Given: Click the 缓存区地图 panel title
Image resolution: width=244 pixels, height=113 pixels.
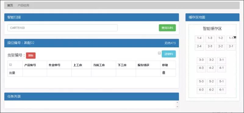Looking at the screenshot, I should click(x=197, y=17).
